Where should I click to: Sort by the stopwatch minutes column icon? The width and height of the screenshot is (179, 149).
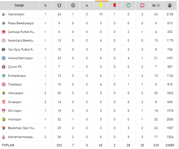[x=170, y=5]
